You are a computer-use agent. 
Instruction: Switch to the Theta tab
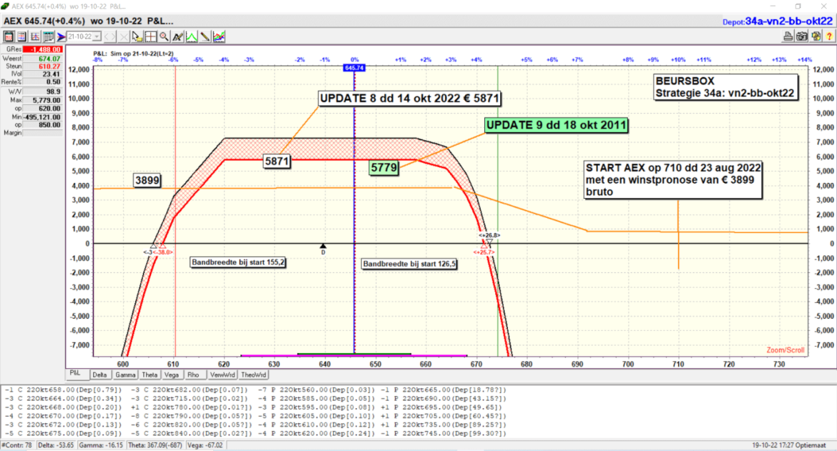[150, 375]
